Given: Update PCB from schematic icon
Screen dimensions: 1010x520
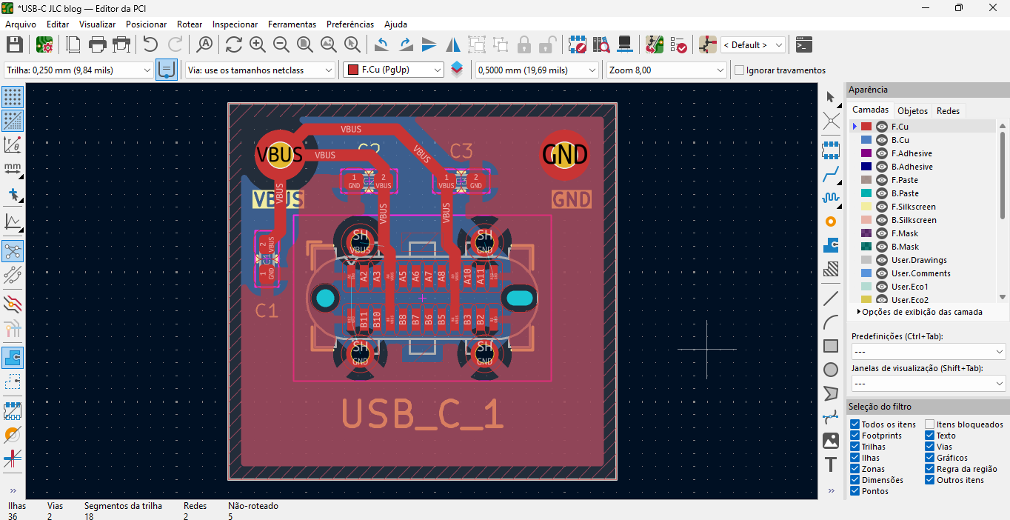Looking at the screenshot, I should [x=655, y=44].
